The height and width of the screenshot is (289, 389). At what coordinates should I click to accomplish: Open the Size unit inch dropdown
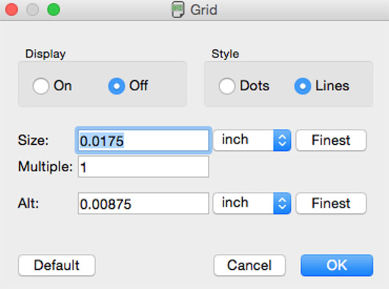point(252,140)
